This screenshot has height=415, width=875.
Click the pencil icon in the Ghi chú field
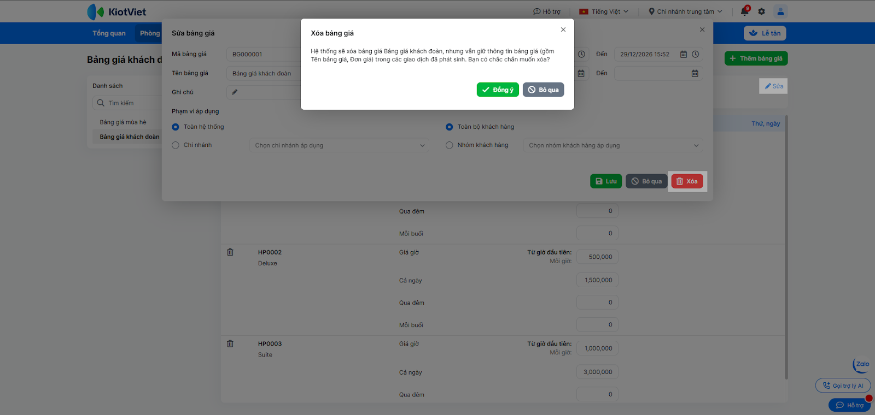coord(235,92)
